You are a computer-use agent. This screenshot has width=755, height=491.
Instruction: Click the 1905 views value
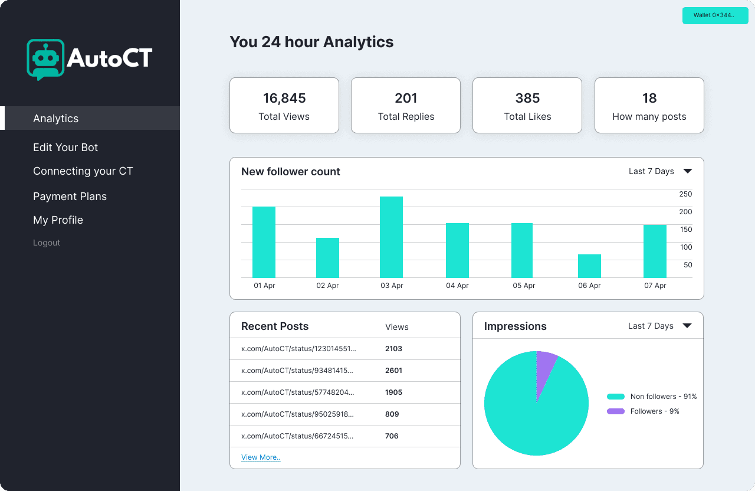pyautogui.click(x=393, y=392)
